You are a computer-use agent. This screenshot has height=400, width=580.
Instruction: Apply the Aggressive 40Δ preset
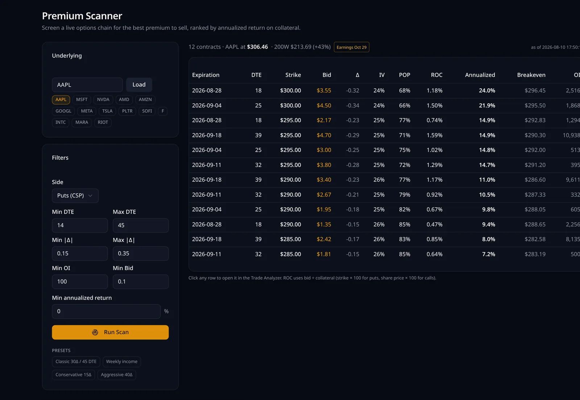[117, 375]
